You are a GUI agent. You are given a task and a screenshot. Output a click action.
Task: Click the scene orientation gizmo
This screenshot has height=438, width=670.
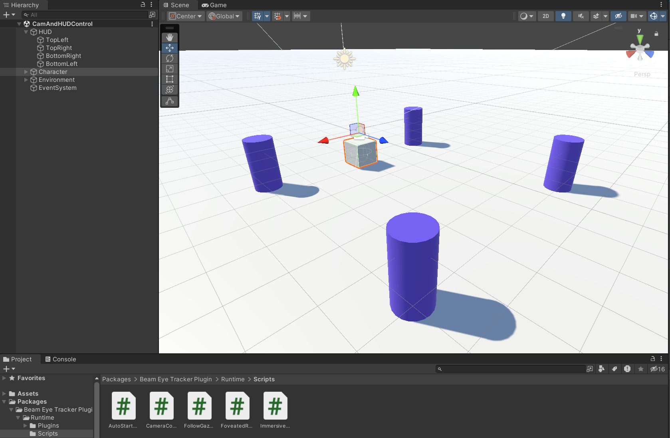pos(640,49)
